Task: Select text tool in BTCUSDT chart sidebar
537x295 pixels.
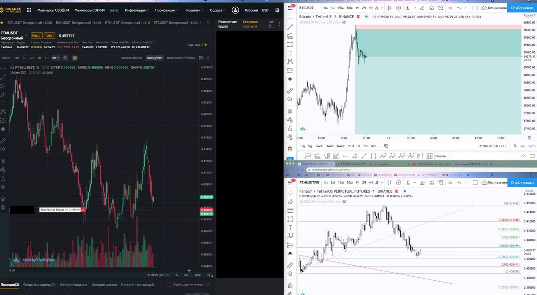Action: coord(290,53)
